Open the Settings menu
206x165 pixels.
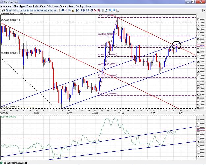(x=80, y=6)
